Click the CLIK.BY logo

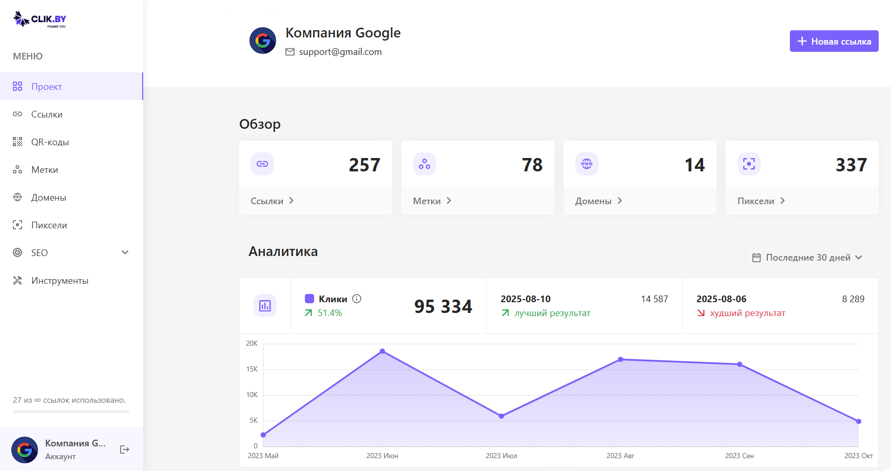click(x=40, y=19)
